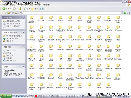Select the JetAudio folder
The height and width of the screenshot is (98, 131).
pos(61,47)
